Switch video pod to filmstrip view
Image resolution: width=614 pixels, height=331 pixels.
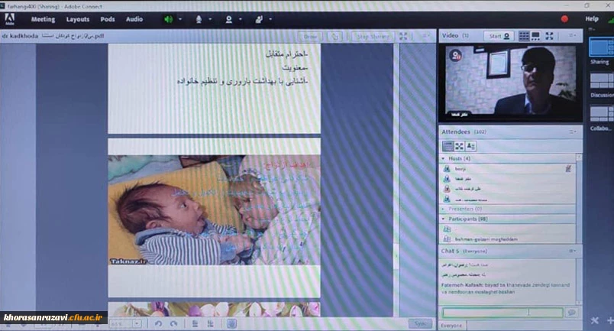pos(536,36)
